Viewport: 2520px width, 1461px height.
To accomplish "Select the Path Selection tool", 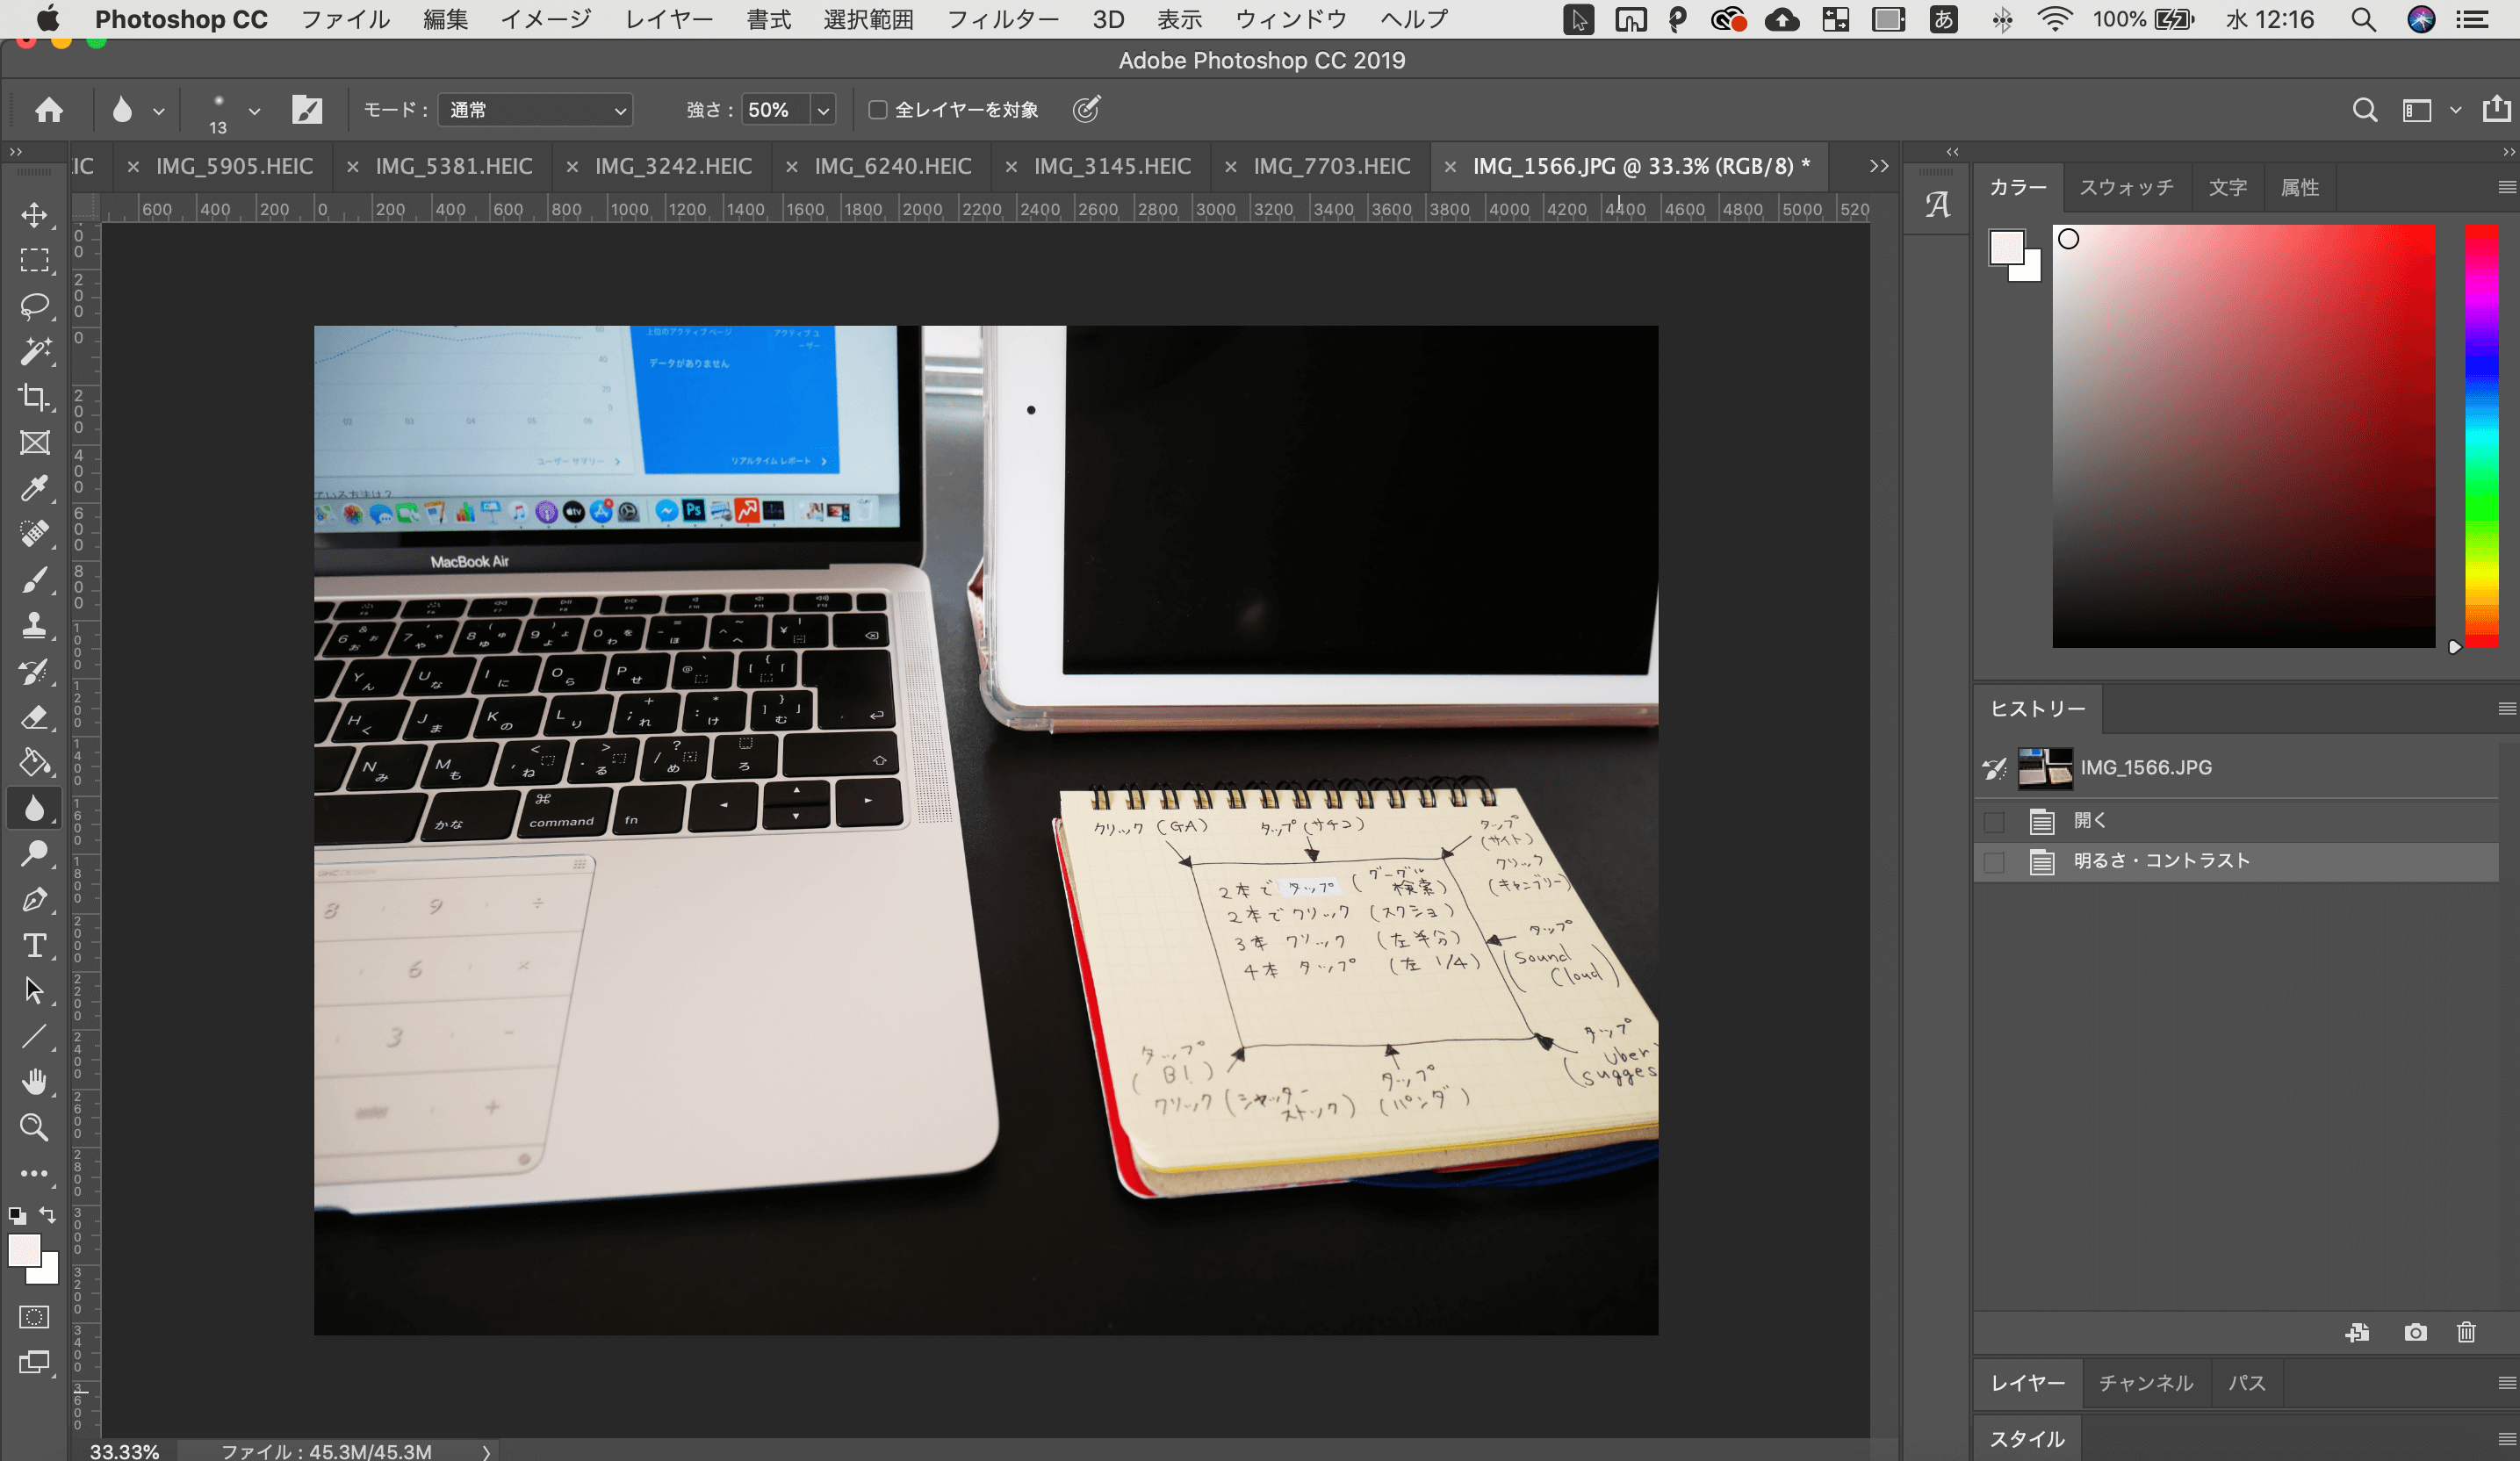I will (35, 990).
